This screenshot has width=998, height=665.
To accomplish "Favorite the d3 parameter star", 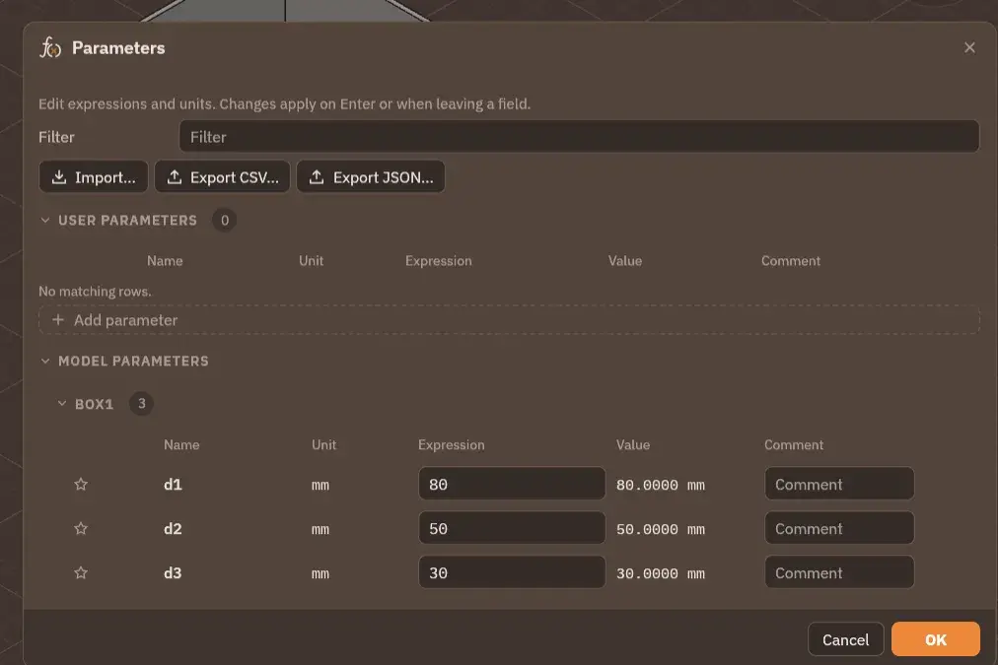I will 81,573.
